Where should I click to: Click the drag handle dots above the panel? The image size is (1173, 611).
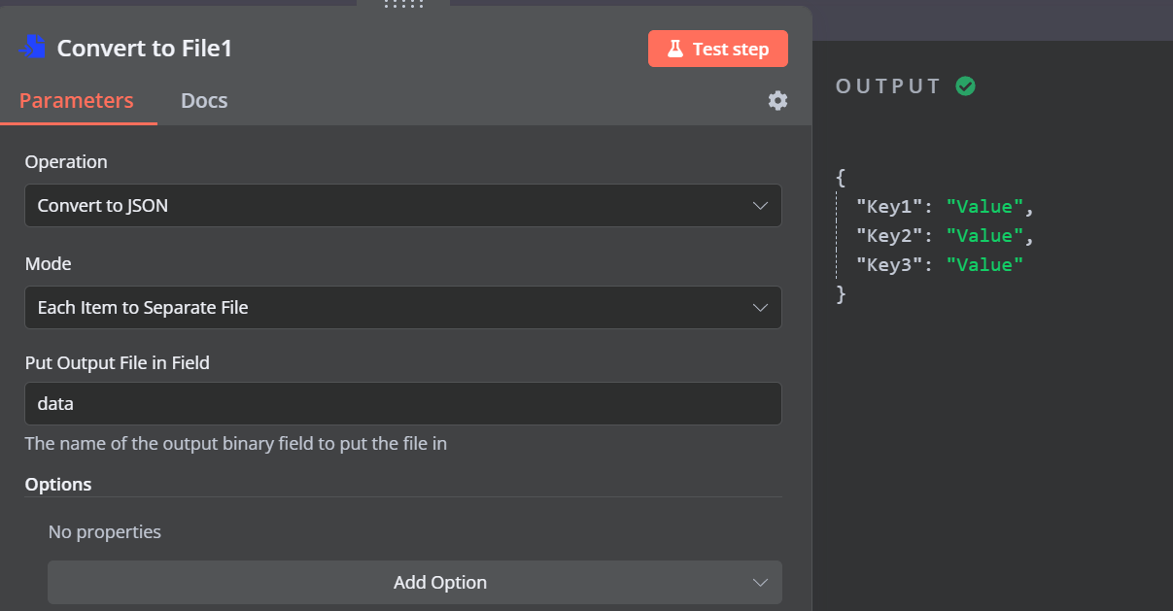404,6
